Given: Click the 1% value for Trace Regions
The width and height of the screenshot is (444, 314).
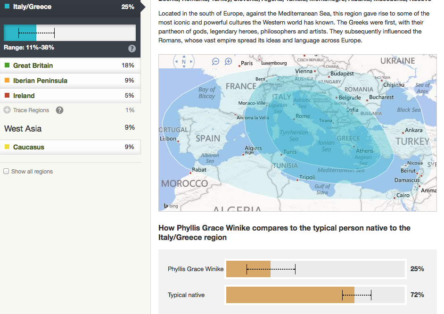Looking at the screenshot, I should [x=130, y=110].
